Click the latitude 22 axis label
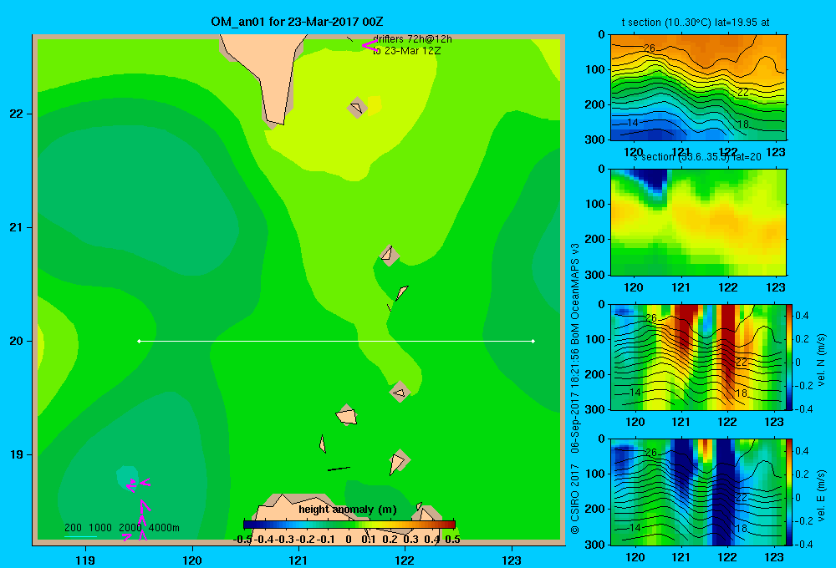Image resolution: width=836 pixels, height=568 pixels. 17,114
